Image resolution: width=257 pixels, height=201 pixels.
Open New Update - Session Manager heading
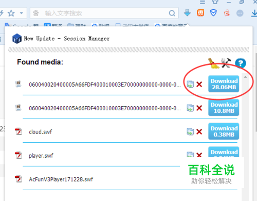click(67, 39)
